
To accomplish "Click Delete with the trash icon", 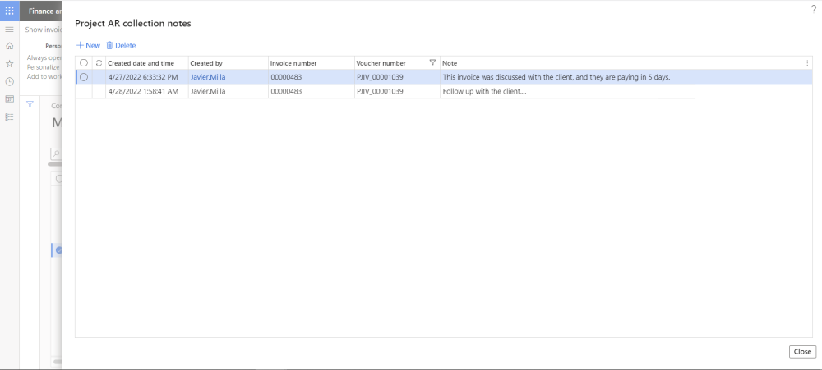I will point(121,45).
